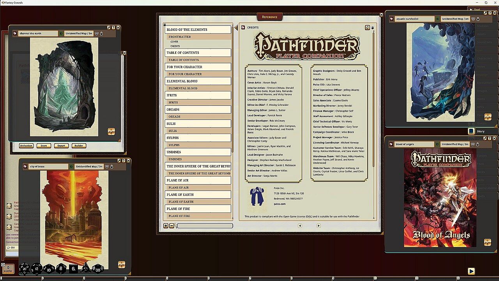Click the Story sidebar book icon

click(471, 131)
